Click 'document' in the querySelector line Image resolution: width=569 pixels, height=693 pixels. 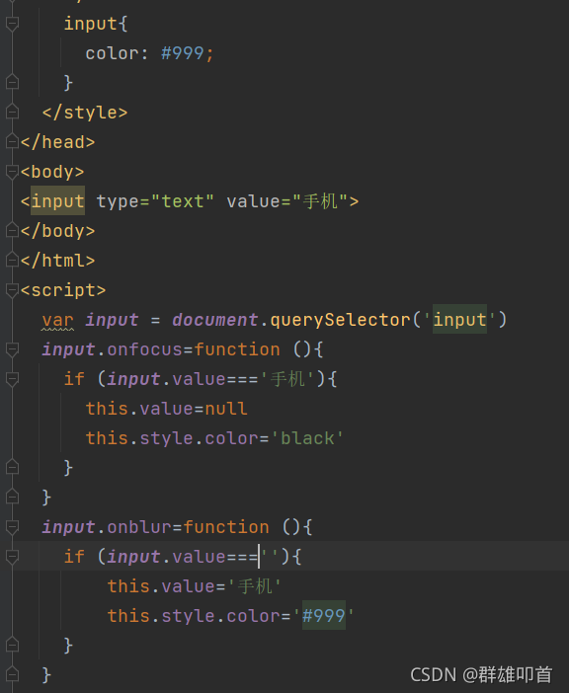pyautogui.click(x=215, y=320)
